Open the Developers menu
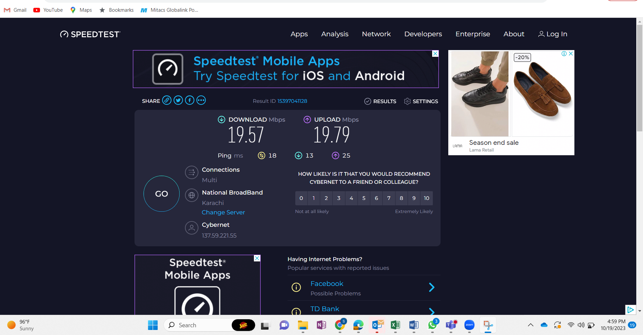643x335 pixels. pyautogui.click(x=423, y=34)
